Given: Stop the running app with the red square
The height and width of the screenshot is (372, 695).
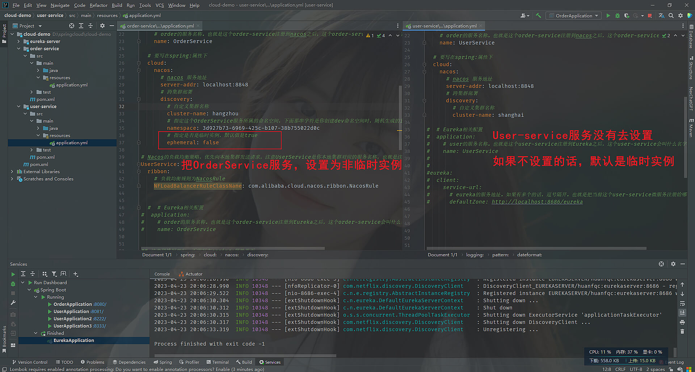Looking at the screenshot, I should tap(650, 16).
